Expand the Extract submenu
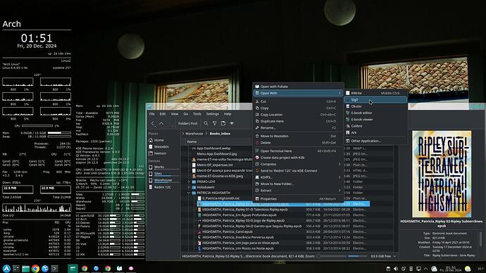The image size is (486, 273). 298,191
